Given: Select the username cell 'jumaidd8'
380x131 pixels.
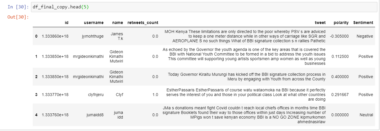Looking at the screenshot, I should click(95, 115).
